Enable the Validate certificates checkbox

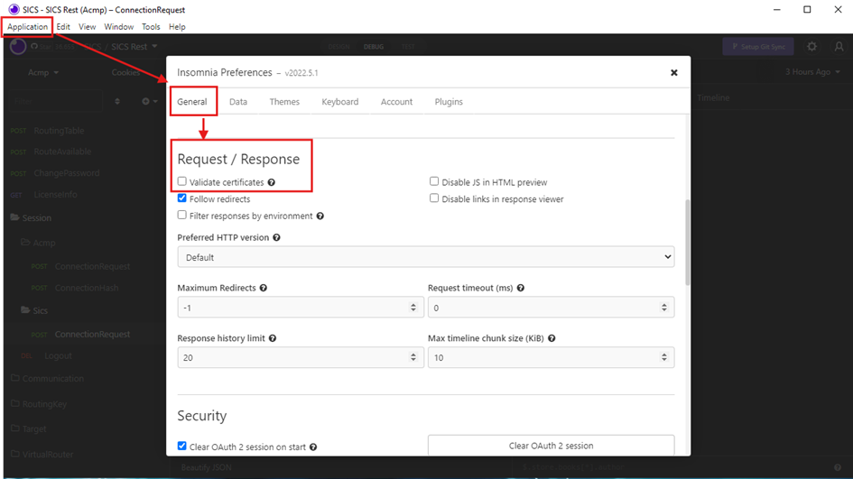tap(182, 181)
